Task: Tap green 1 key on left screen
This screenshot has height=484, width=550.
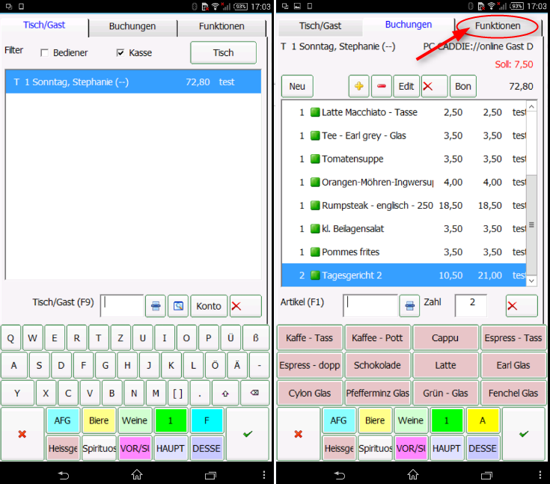Action: 171,420
